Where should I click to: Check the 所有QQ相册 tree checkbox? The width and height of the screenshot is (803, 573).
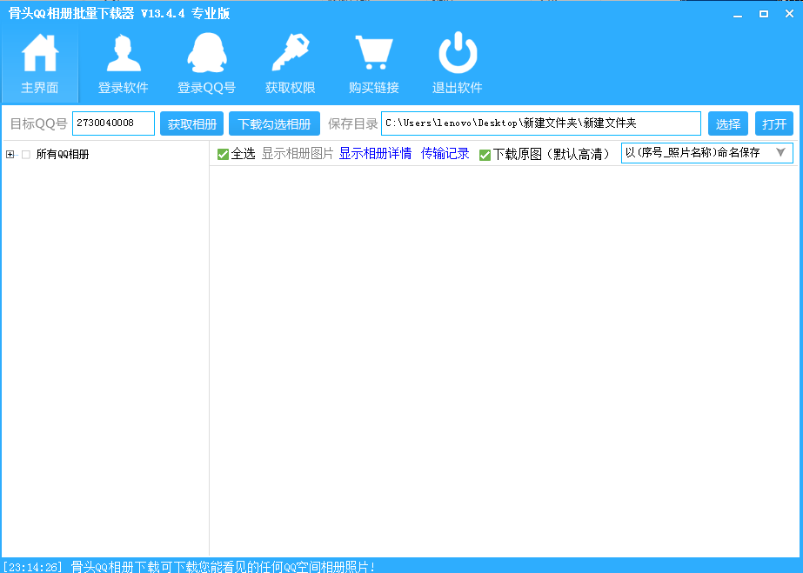coord(26,155)
